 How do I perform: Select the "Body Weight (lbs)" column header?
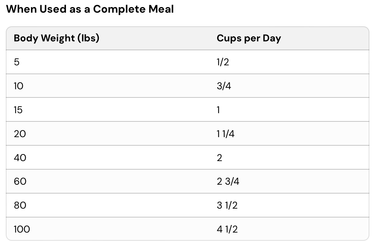tap(56, 38)
